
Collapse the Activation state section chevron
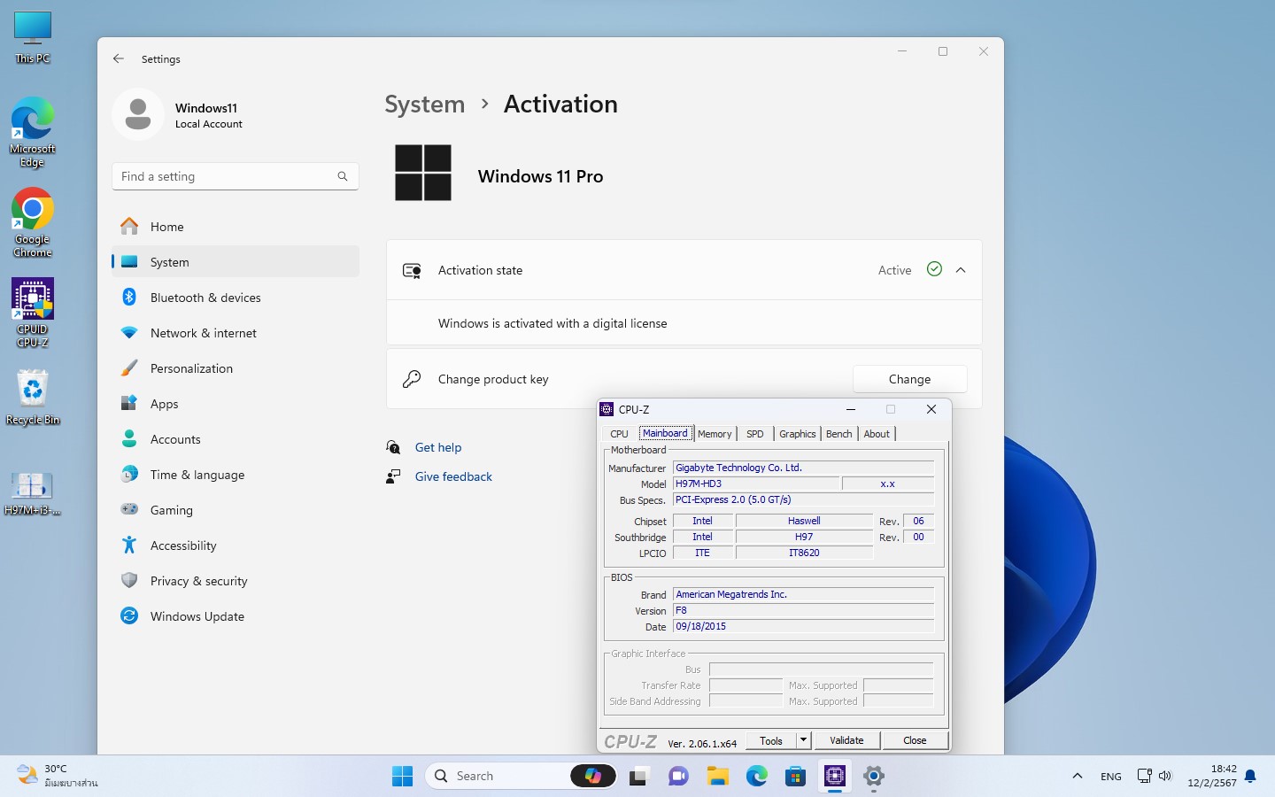tap(961, 270)
